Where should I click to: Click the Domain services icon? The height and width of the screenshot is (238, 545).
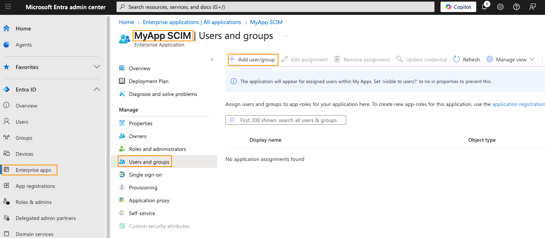[x=6, y=234]
